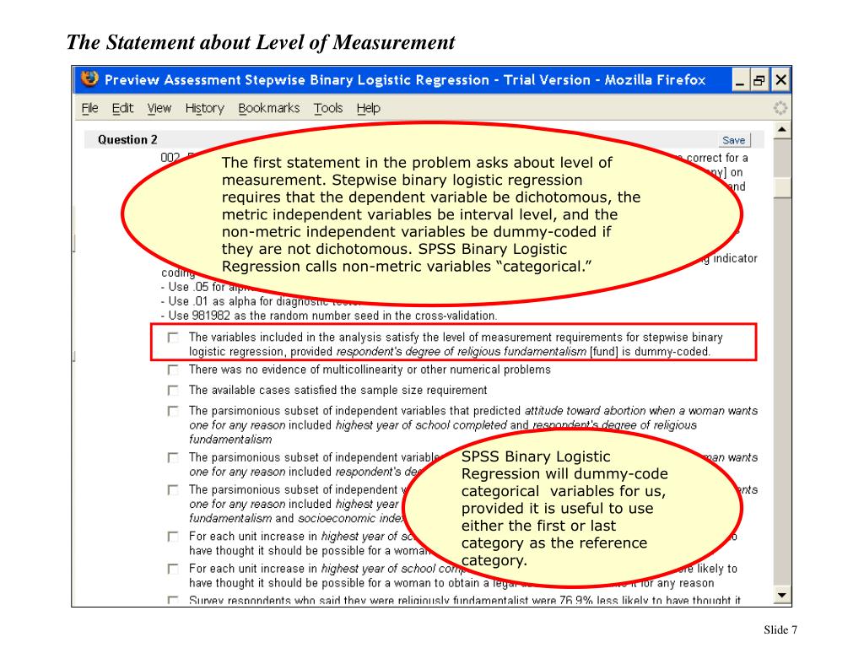Check the sample size requirement statement

pos(173,390)
